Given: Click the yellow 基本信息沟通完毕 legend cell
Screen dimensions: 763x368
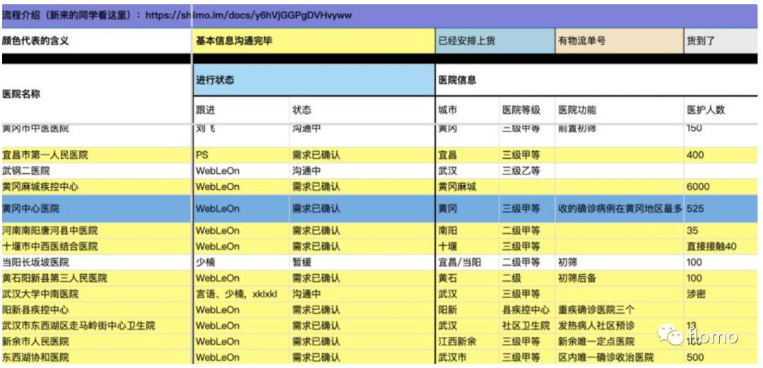Looking at the screenshot, I should (x=314, y=41).
